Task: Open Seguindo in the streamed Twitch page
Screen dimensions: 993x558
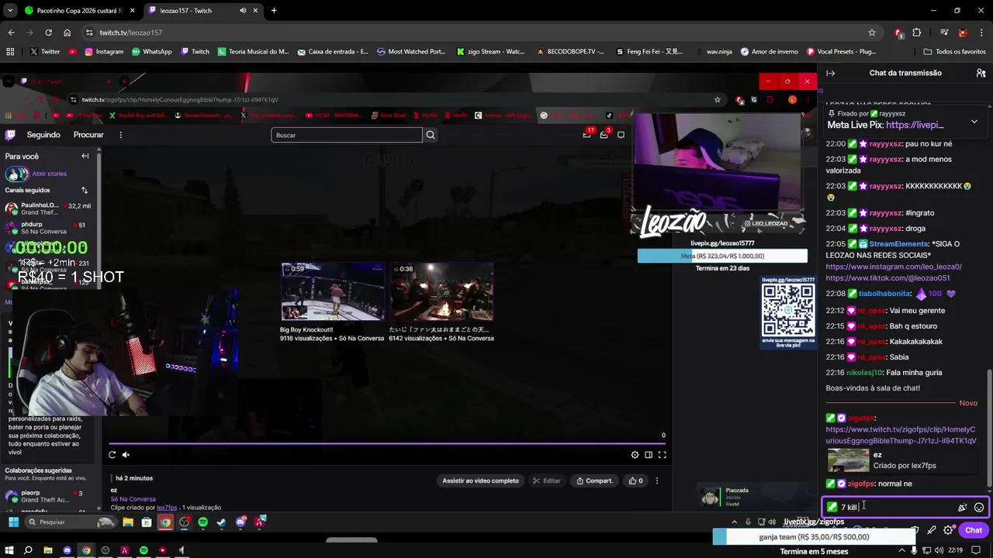Action: coord(43,135)
